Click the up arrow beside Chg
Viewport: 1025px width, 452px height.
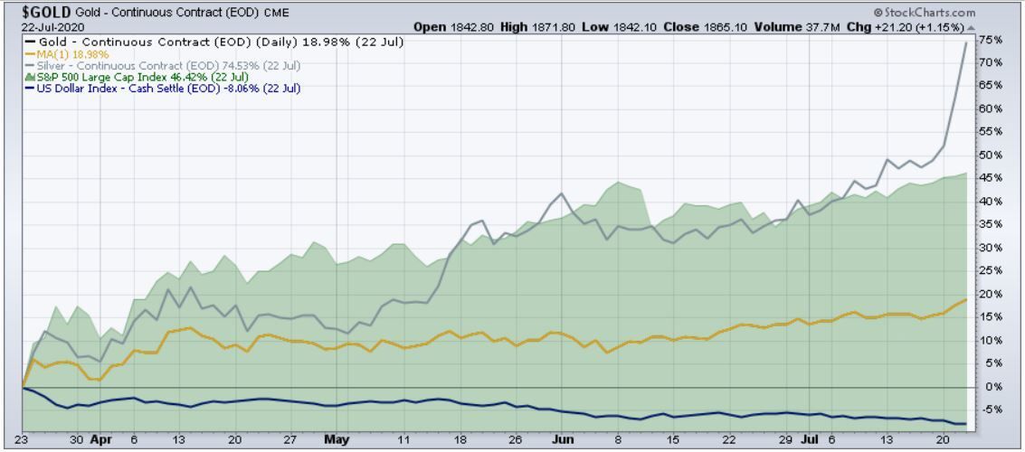tap(971, 28)
